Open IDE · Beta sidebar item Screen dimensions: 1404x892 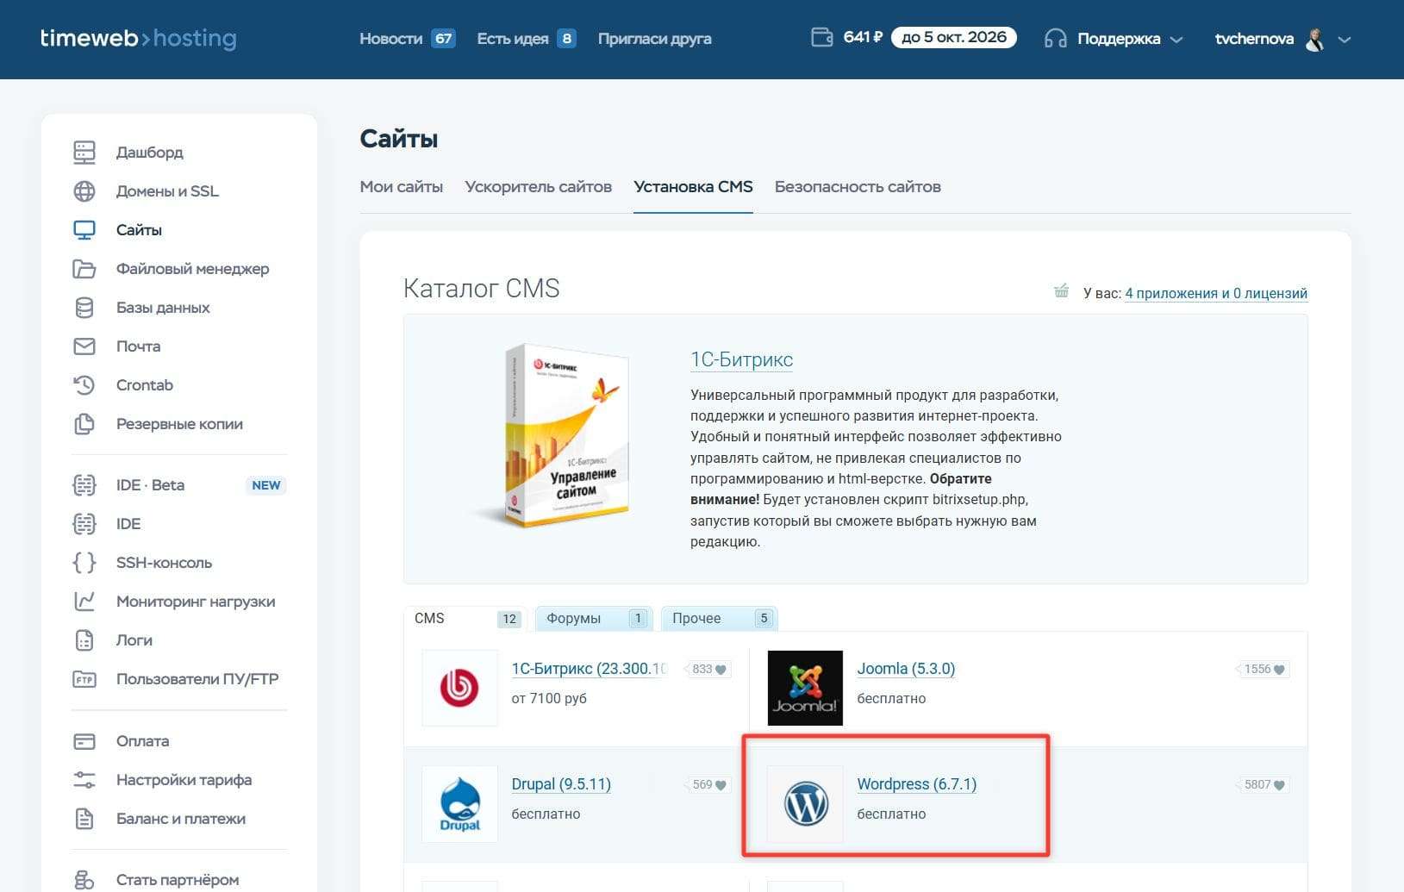click(179, 485)
